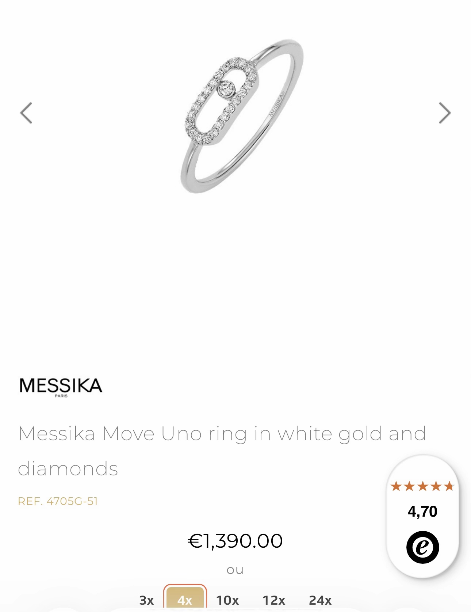Select the 10x installment option
Viewport: 471px width, 612px height.
[227, 600]
